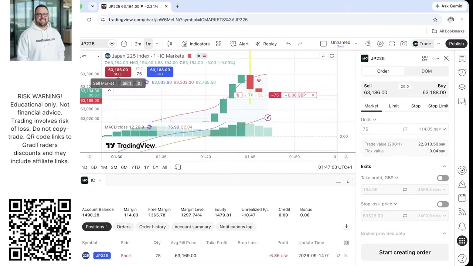Image resolution: width=473 pixels, height=266 pixels.
Task: Open the watchlist icon in right sidebar
Action: click(462, 58)
